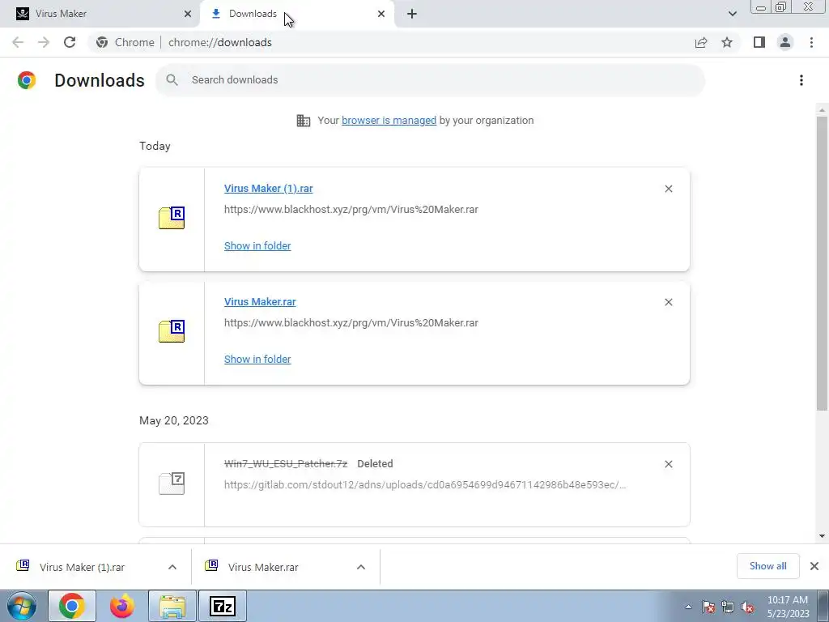The height and width of the screenshot is (622, 829).
Task: Click the Action Center flag icon
Action: 708,607
